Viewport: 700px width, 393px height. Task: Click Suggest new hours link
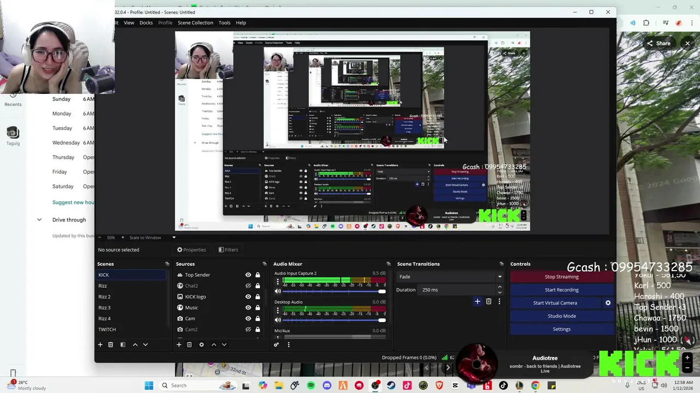pos(73,202)
